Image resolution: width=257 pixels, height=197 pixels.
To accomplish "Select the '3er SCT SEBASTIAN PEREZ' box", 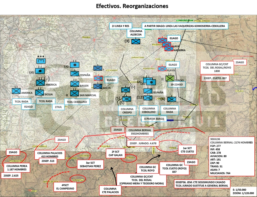I will coord(90,165).
